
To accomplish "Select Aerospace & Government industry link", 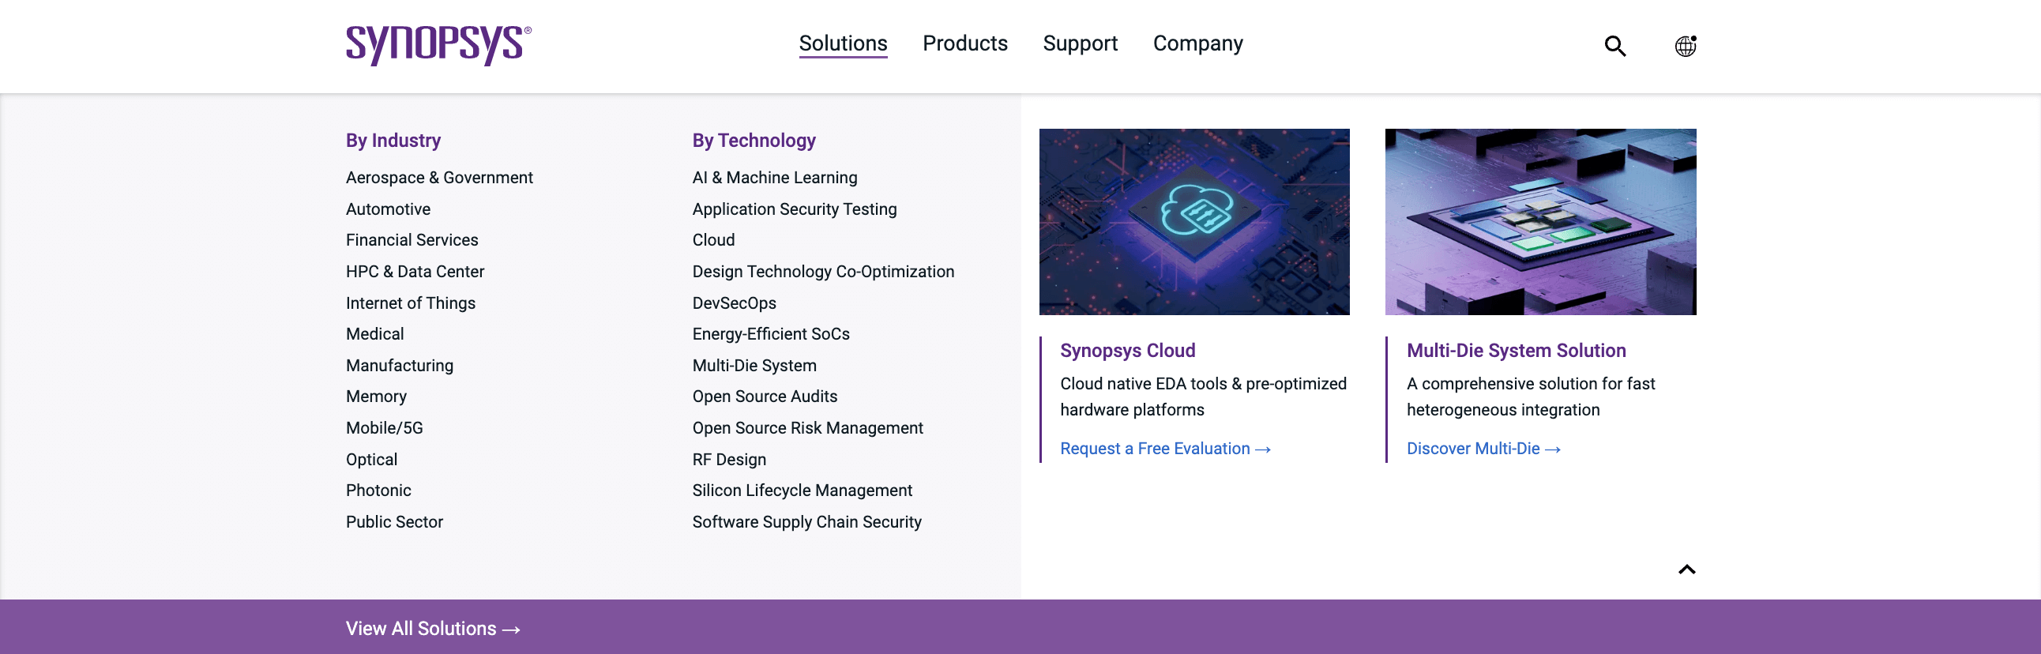I will pyautogui.click(x=439, y=178).
